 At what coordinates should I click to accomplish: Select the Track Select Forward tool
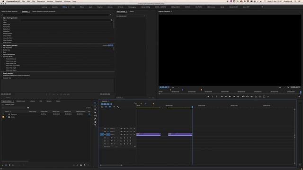(x=95, y=106)
